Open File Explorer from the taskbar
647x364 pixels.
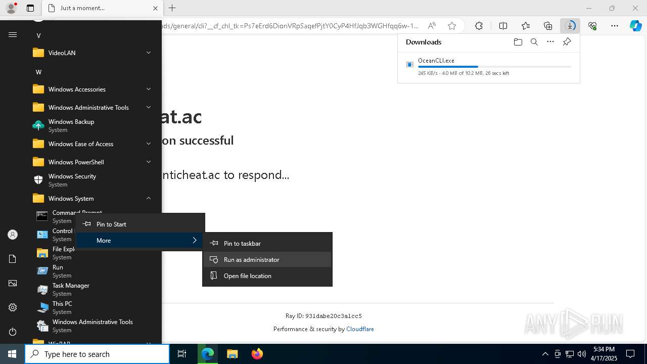coord(232,354)
